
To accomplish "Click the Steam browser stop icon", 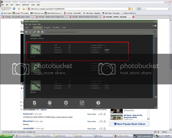I will (39, 32).
